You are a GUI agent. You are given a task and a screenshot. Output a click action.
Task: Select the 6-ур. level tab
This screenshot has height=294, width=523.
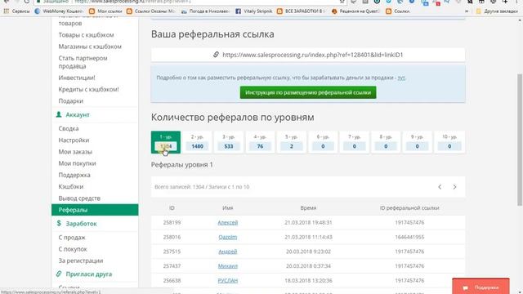323,142
